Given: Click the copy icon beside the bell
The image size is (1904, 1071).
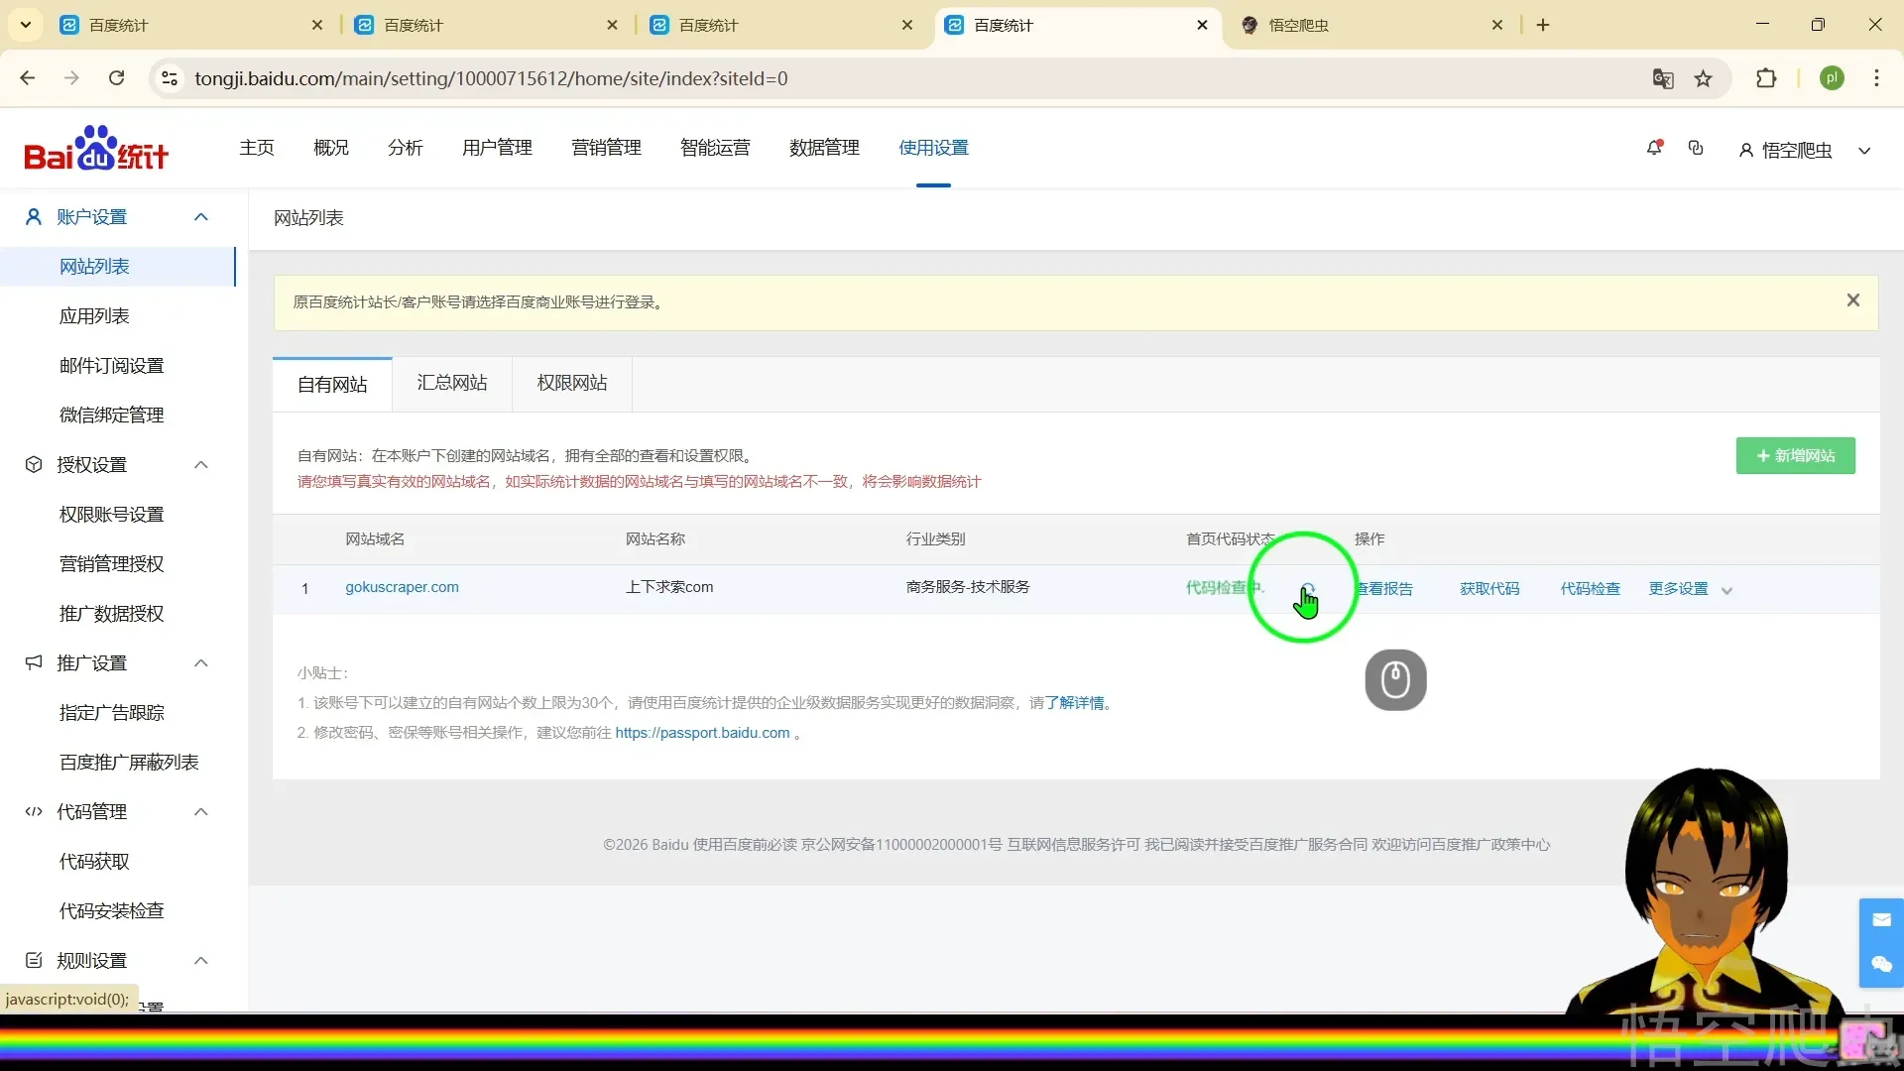Looking at the screenshot, I should 1696,148.
